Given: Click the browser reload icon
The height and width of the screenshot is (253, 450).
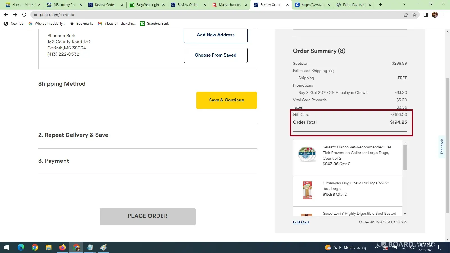Looking at the screenshot, I should tap(24, 15).
